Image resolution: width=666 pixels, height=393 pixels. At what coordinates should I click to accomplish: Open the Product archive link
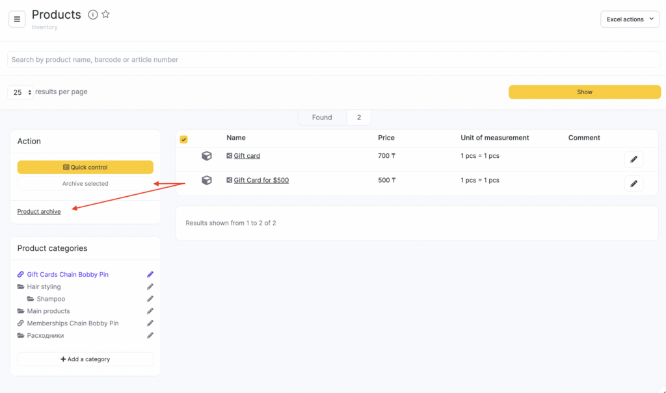point(39,212)
